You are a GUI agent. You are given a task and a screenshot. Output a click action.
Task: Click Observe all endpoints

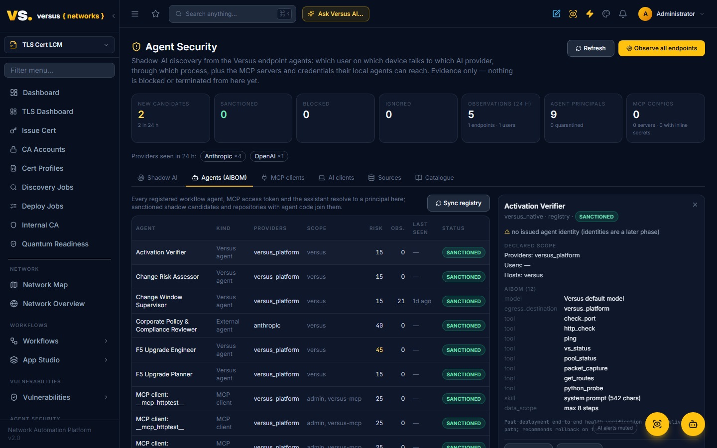pos(662,48)
